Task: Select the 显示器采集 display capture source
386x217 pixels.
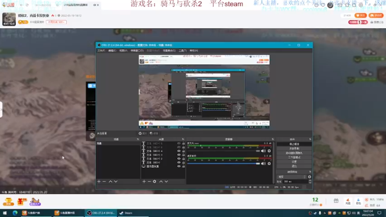Action: click(x=164, y=166)
